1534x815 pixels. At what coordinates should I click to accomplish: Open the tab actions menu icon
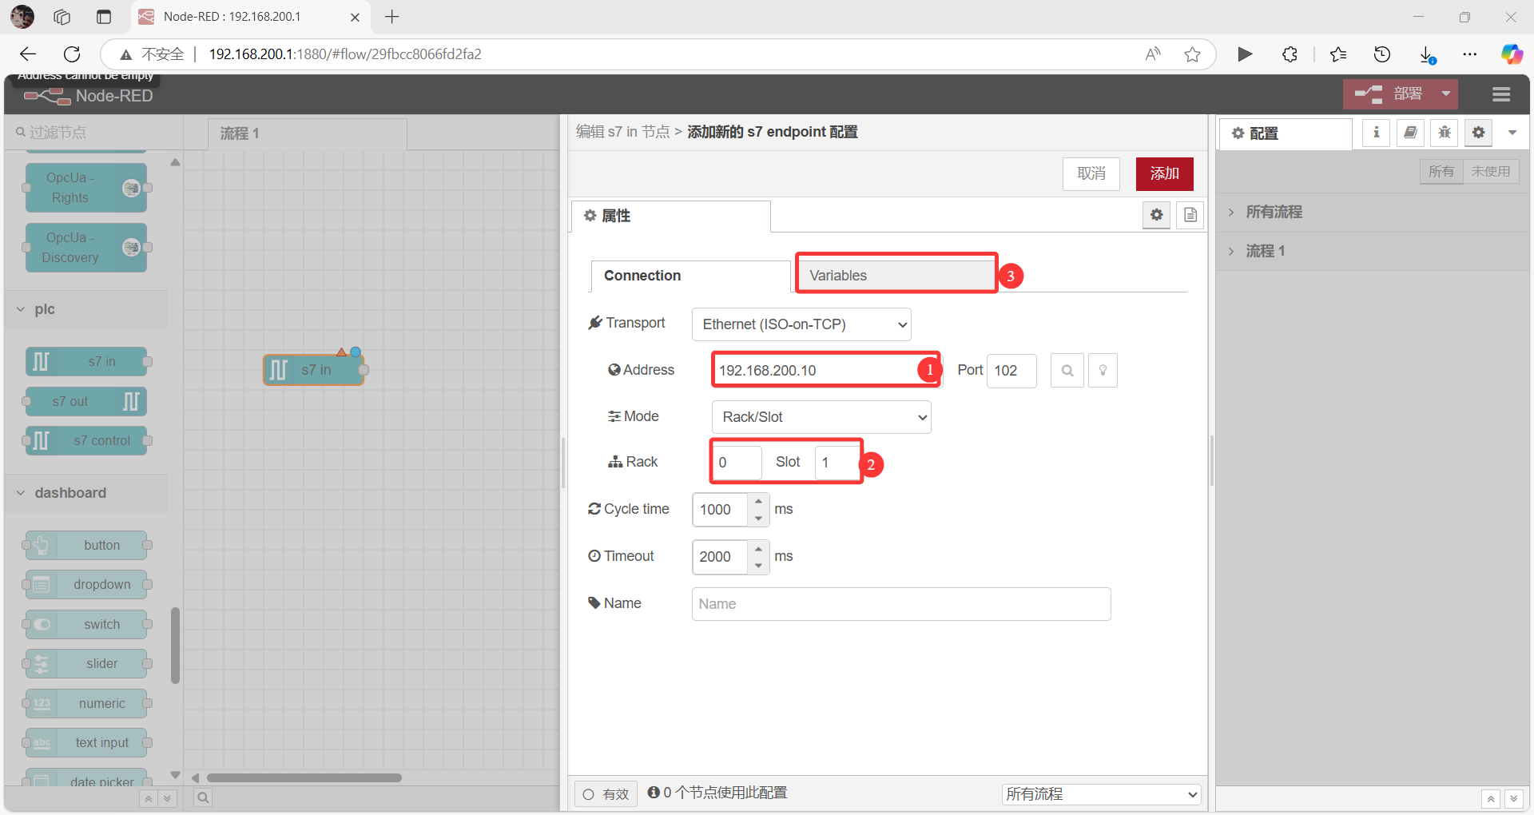tap(104, 17)
